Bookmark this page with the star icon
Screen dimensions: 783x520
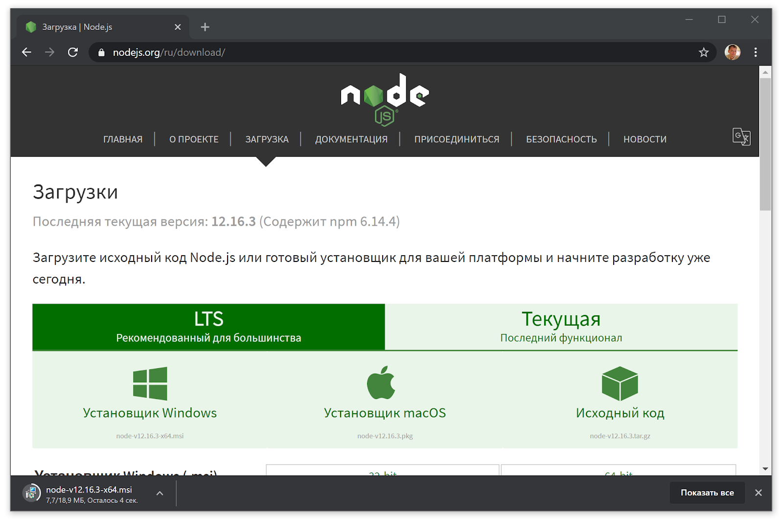(704, 52)
